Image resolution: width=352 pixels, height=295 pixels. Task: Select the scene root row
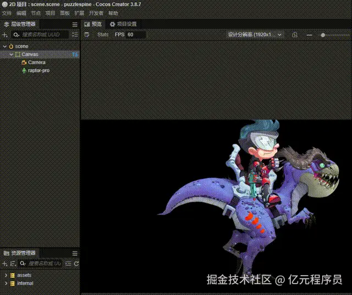coord(40,46)
